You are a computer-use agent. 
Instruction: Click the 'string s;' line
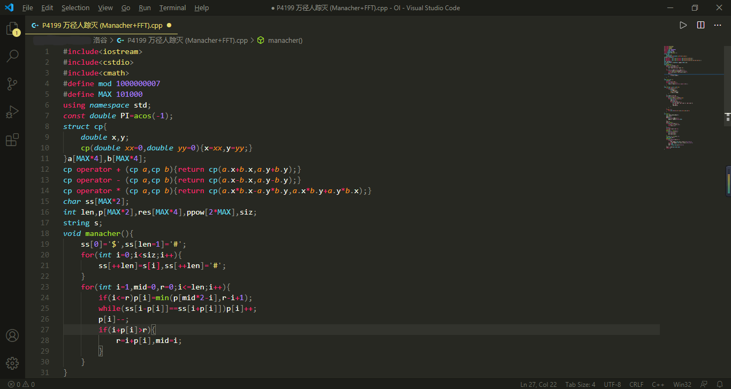click(82, 223)
